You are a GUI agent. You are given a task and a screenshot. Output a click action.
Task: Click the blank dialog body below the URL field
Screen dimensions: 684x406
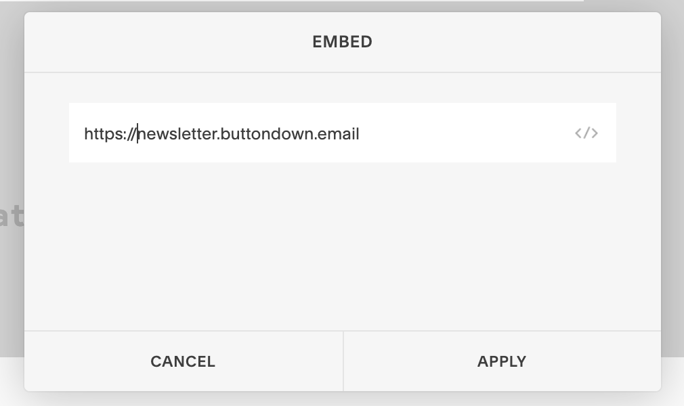click(343, 246)
